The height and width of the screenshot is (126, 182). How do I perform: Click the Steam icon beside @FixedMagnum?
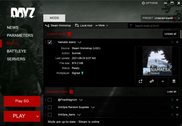(81, 100)
